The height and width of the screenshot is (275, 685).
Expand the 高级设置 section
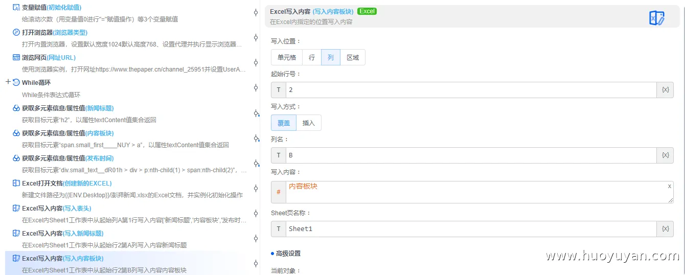[286, 254]
